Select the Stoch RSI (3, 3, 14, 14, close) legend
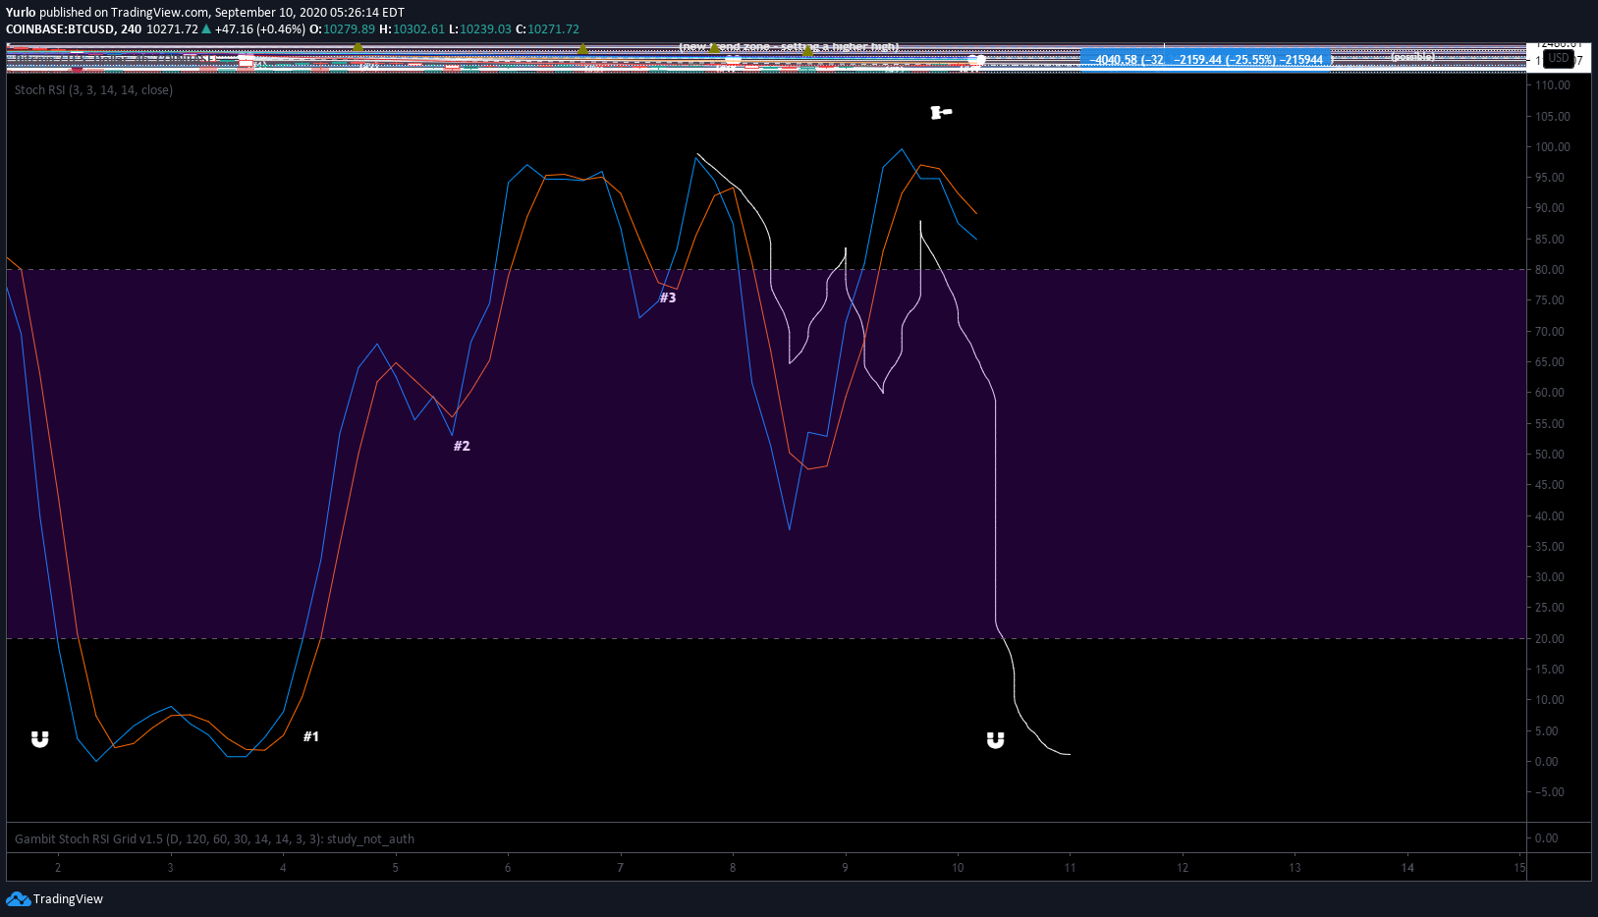This screenshot has width=1598, height=917. tap(93, 89)
